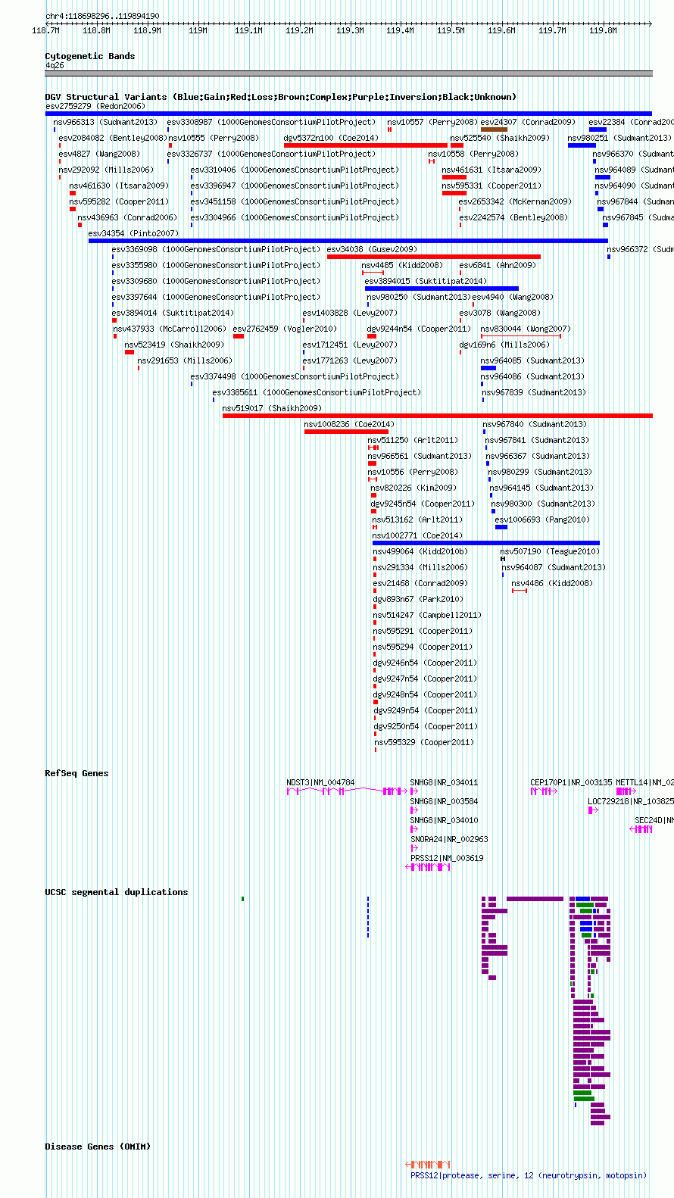The image size is (674, 1198).
Task: Click the Disease Genes (OMIM) track title
Action: pyautogui.click(x=98, y=1147)
